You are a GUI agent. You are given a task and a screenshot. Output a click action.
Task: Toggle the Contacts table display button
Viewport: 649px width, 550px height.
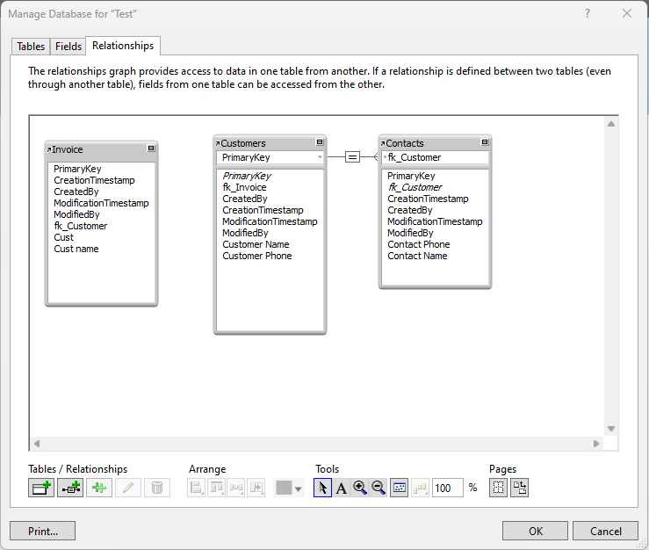pos(485,142)
